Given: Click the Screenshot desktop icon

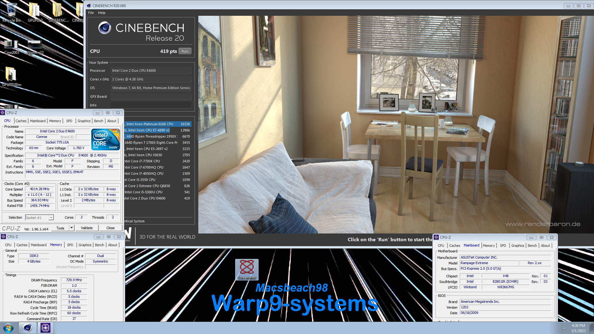Looking at the screenshot, I should pos(247,270).
